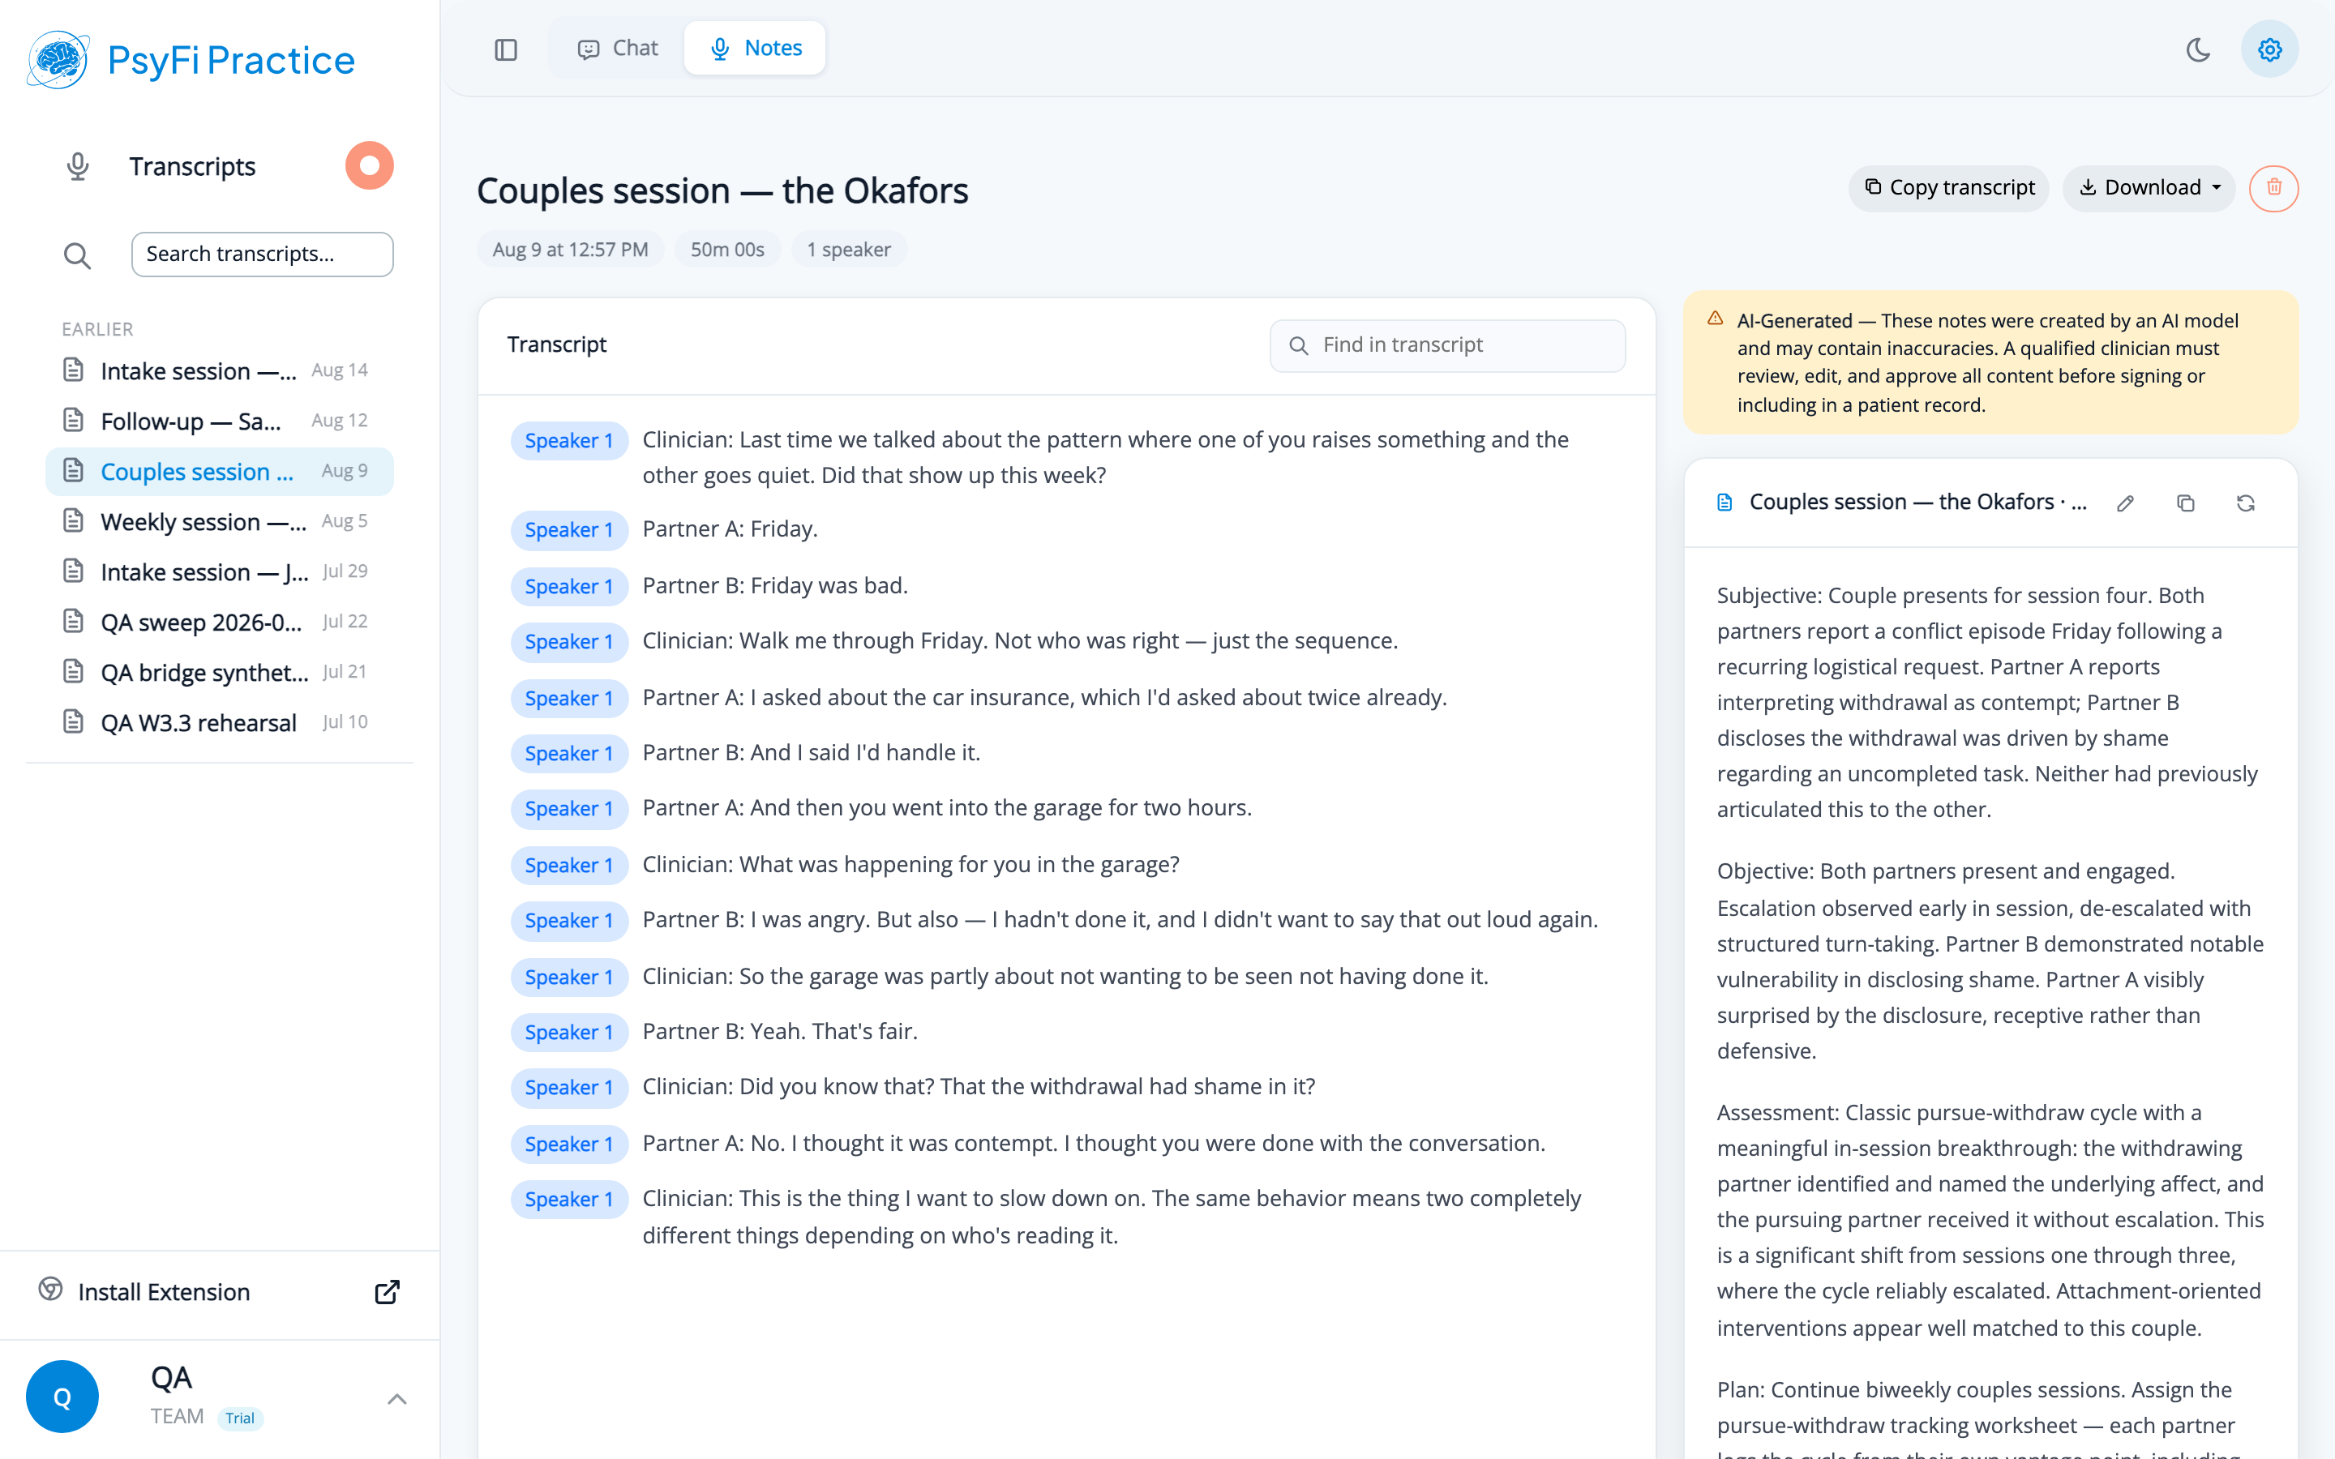This screenshot has width=2335, height=1459.
Task: Click the Copy transcript button
Action: pos(1949,188)
